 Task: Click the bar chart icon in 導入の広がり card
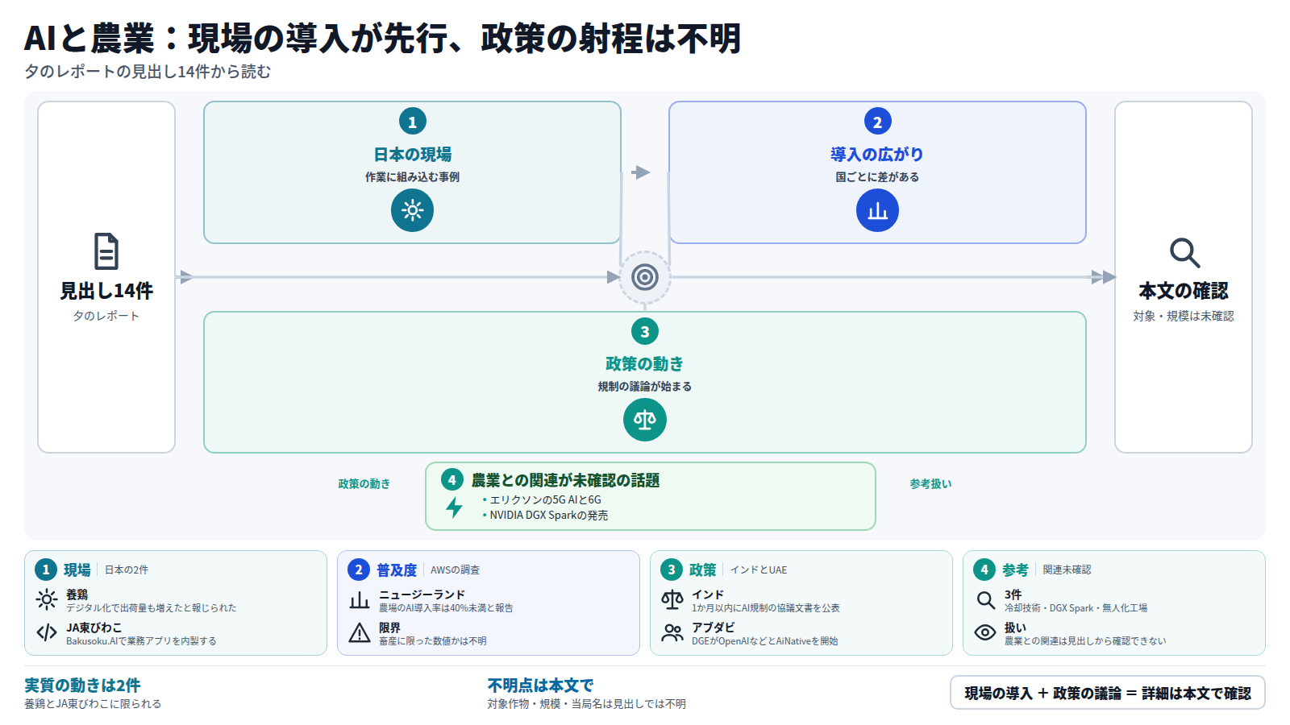tap(877, 210)
